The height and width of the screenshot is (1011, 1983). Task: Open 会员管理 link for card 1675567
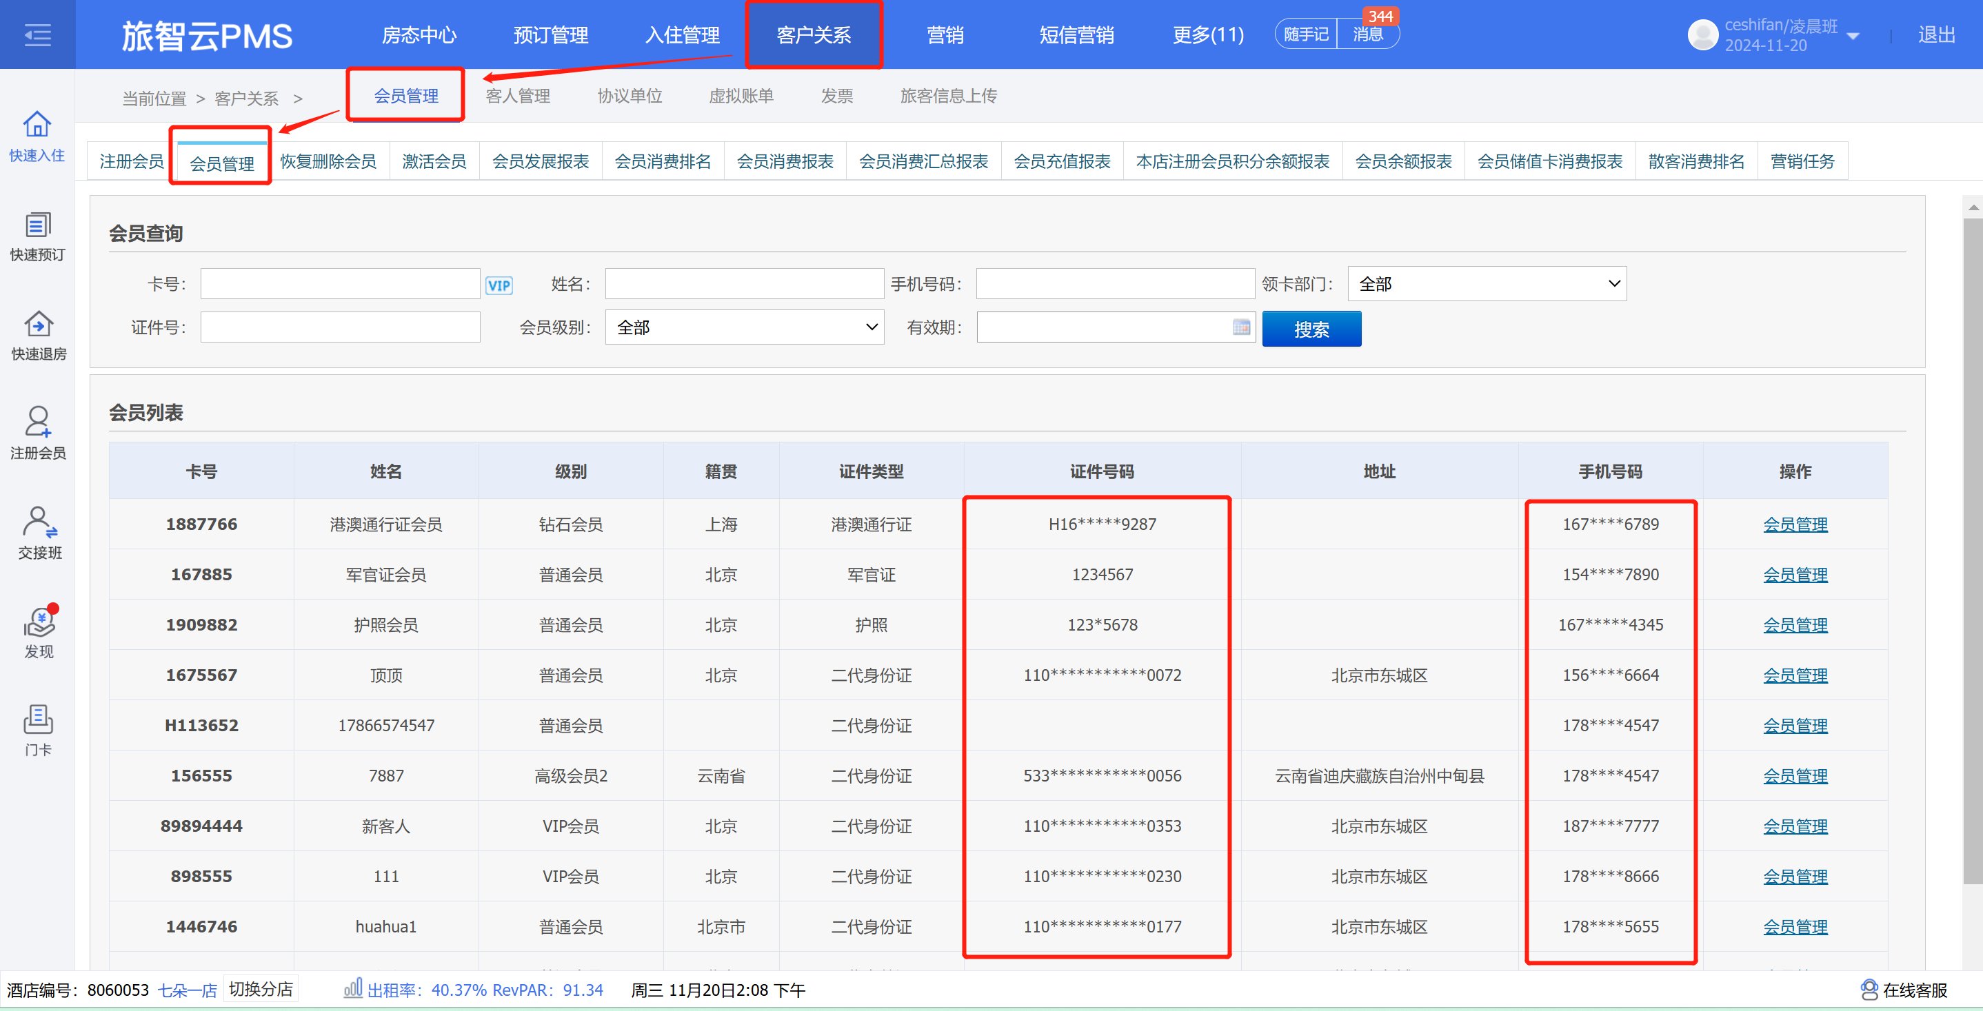(1795, 675)
